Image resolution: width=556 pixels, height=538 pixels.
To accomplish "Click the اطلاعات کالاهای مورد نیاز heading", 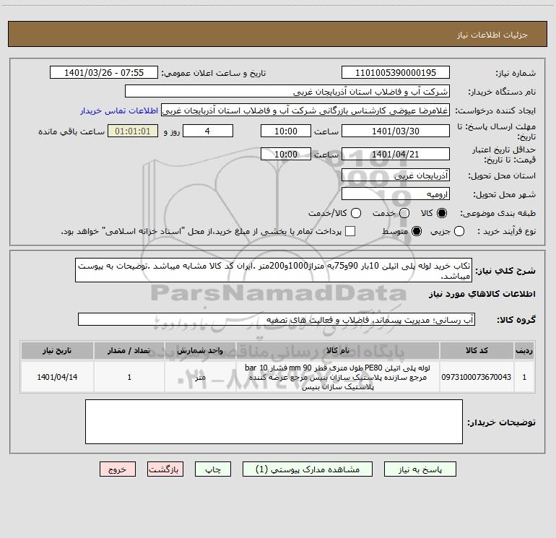I will (482, 294).
